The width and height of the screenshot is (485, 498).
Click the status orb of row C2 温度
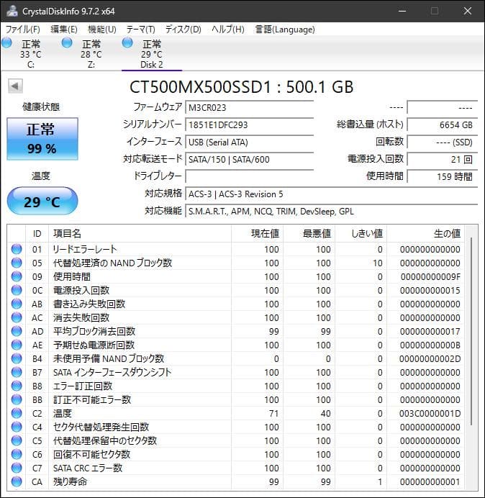pos(17,413)
